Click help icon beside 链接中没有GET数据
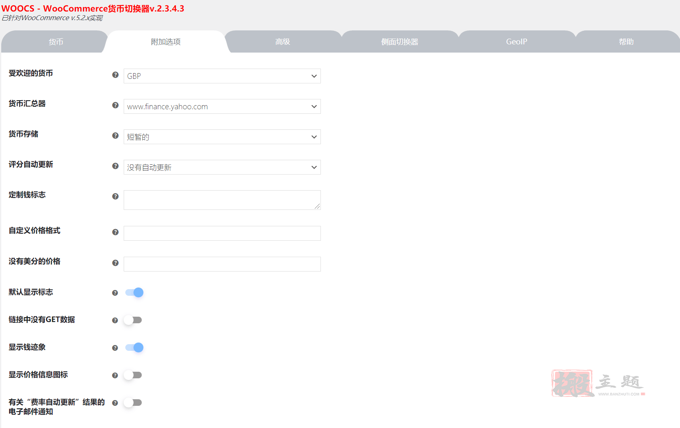The image size is (680, 428). [115, 320]
